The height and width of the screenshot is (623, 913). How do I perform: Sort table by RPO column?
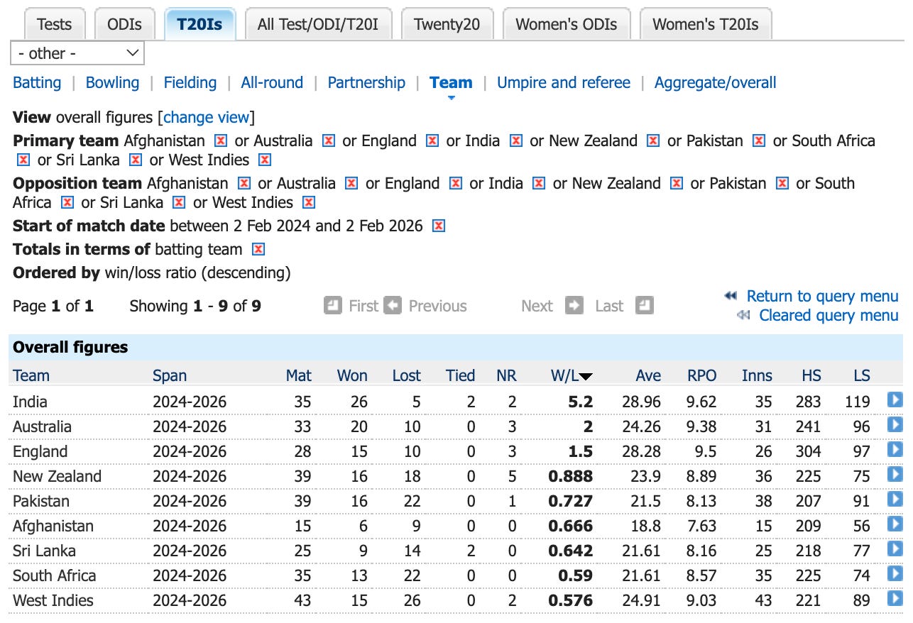(x=701, y=375)
